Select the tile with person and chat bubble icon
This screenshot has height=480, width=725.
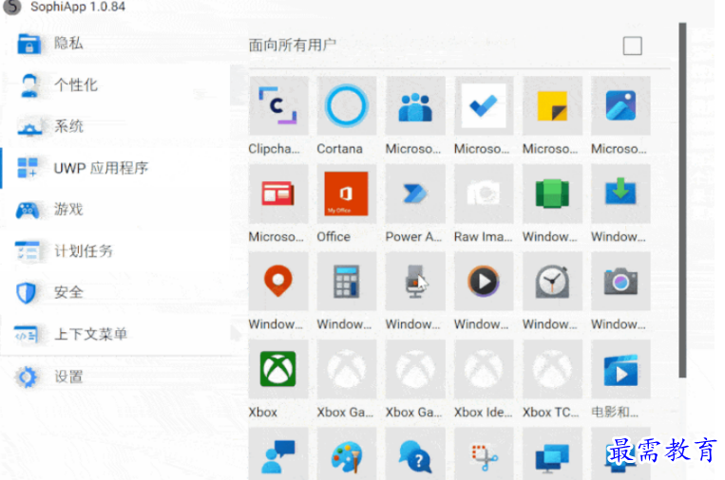pyautogui.click(x=277, y=453)
